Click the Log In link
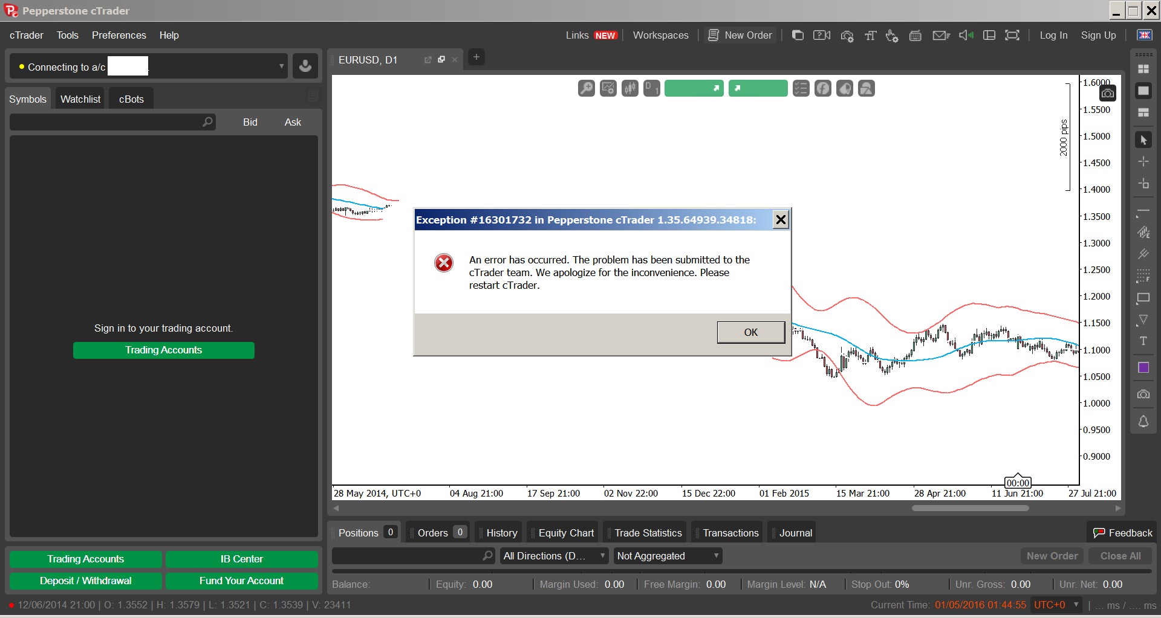Viewport: 1161px width, 618px height. [x=1053, y=36]
